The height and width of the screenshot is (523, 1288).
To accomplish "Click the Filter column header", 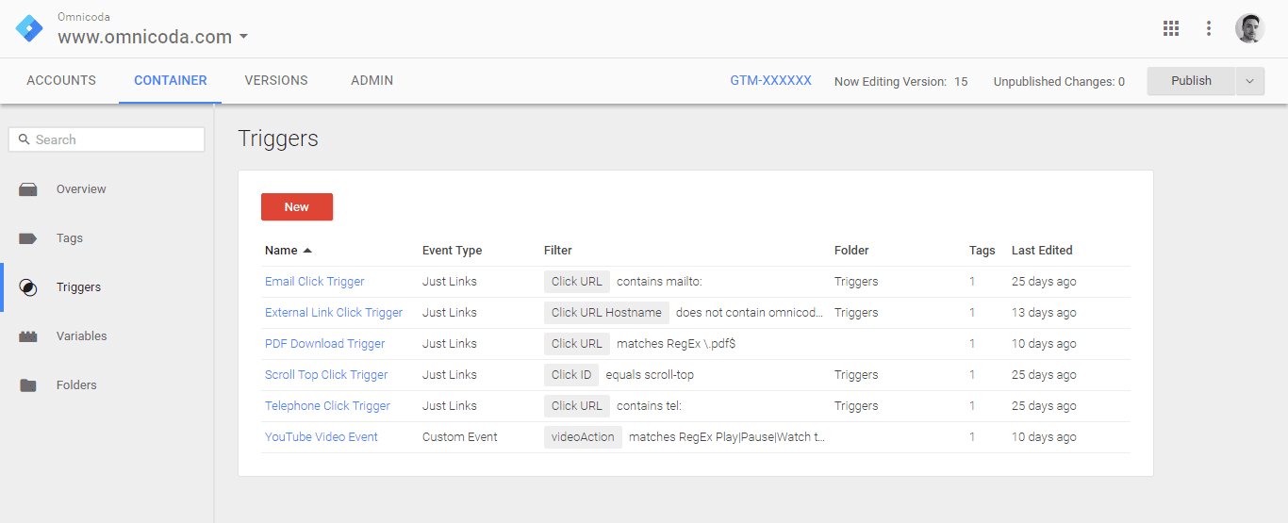I will (558, 251).
